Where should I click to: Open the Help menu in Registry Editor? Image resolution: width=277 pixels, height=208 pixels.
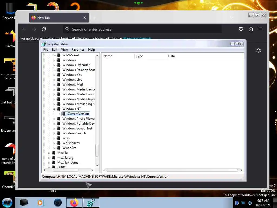(91, 50)
